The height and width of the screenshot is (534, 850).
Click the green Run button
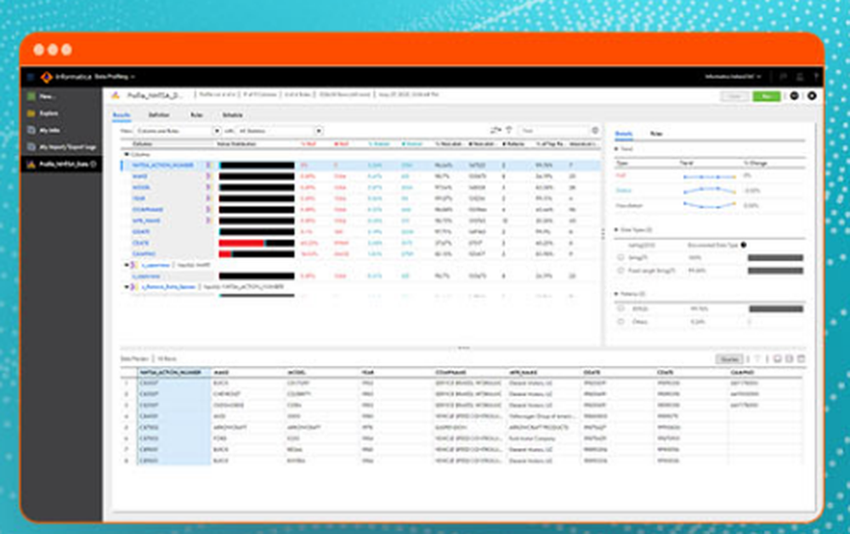[767, 96]
